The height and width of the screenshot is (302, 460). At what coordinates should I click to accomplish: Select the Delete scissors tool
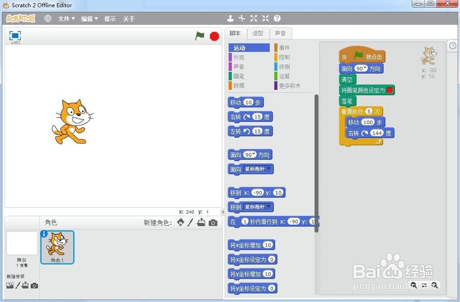click(x=242, y=18)
